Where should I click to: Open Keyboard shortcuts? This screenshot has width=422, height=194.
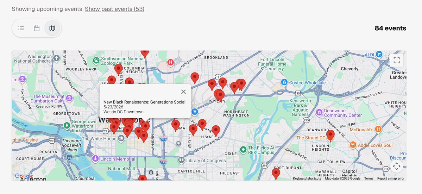307,179
